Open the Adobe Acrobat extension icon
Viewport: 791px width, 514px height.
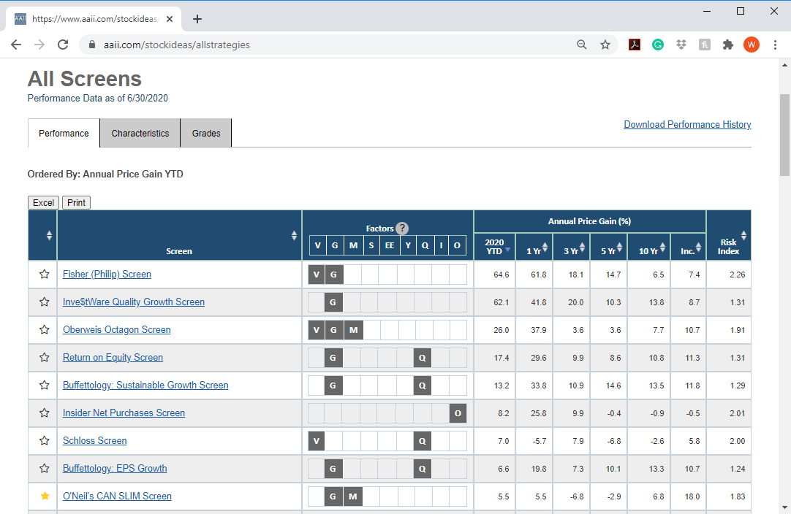[x=634, y=45]
